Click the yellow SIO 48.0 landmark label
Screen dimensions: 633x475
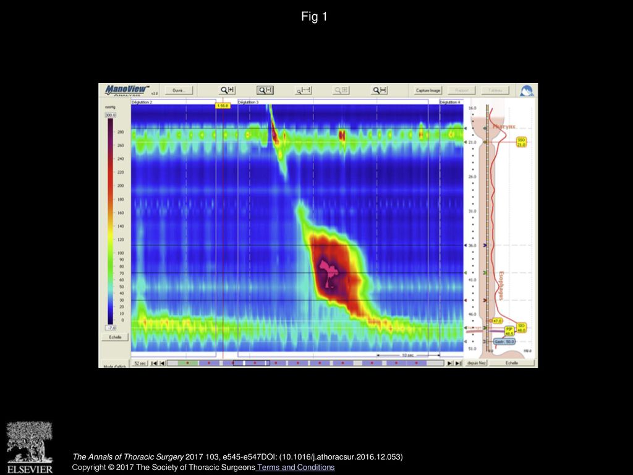coord(521,328)
